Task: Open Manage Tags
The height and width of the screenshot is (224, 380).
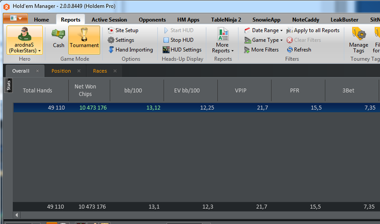Action: click(x=359, y=41)
